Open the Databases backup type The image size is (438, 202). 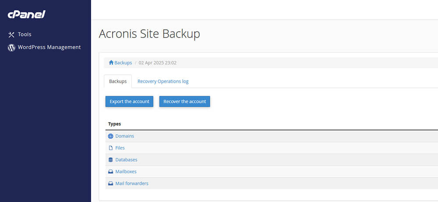pos(126,160)
